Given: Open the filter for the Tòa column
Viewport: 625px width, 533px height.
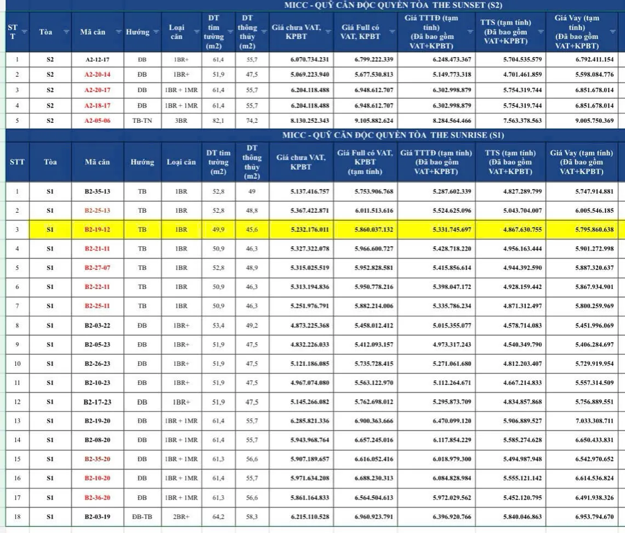Looking at the screenshot, I should coord(66,32).
